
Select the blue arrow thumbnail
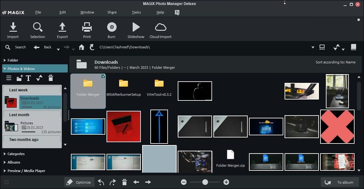tap(159, 127)
